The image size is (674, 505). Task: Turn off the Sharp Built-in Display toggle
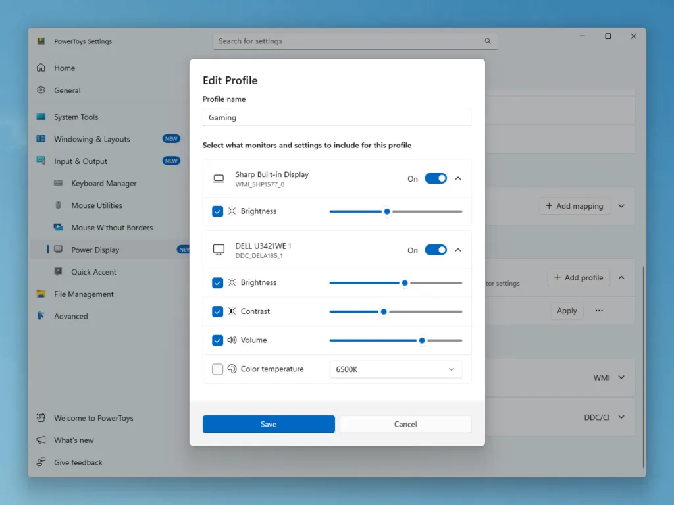pyautogui.click(x=435, y=178)
